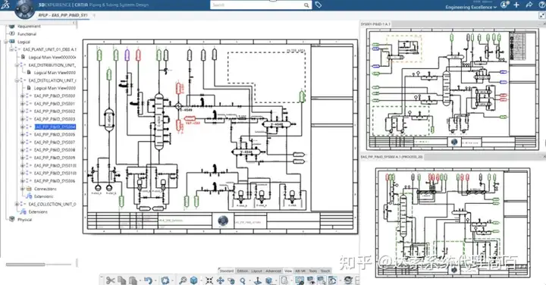Viewport: 546px width, 285px height.
Task: Select the Pan four-arrow icon
Action: 220,280
